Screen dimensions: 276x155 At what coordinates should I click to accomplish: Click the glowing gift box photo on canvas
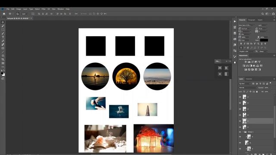(x=154, y=139)
